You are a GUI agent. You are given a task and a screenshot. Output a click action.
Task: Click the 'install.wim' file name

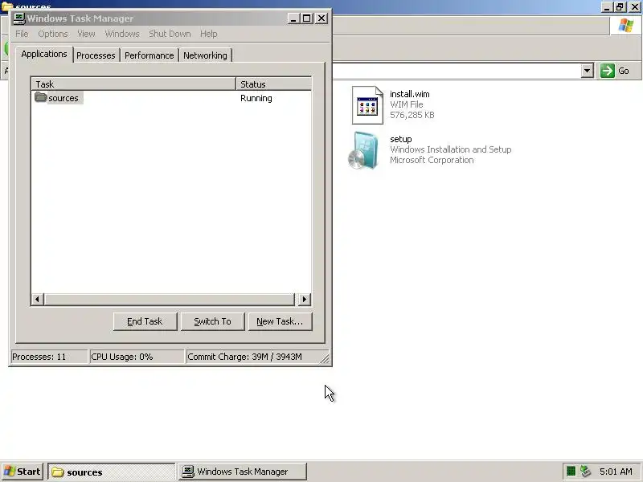(410, 94)
